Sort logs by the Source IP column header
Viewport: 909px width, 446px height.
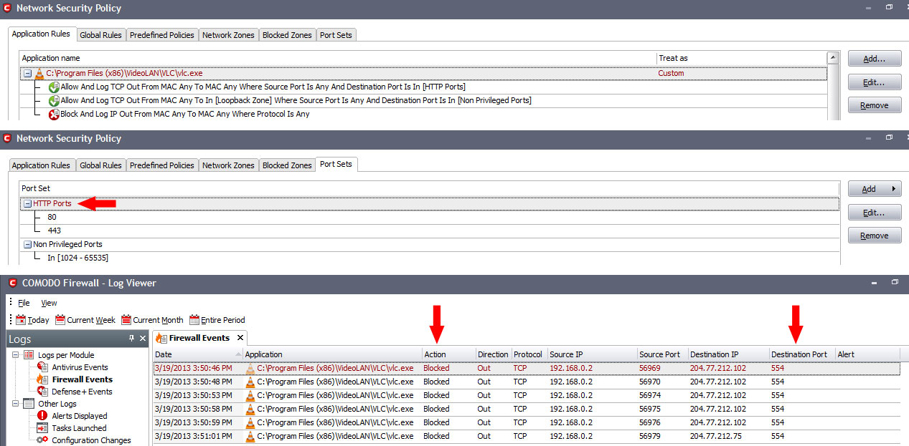(592, 354)
